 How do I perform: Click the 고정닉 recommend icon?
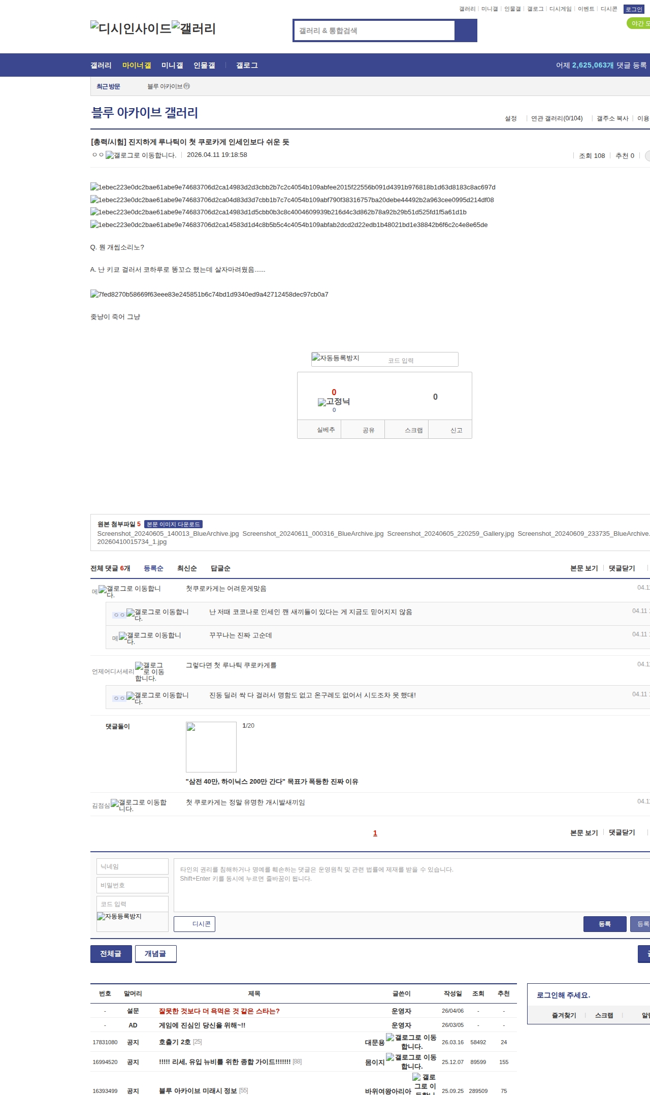(334, 402)
